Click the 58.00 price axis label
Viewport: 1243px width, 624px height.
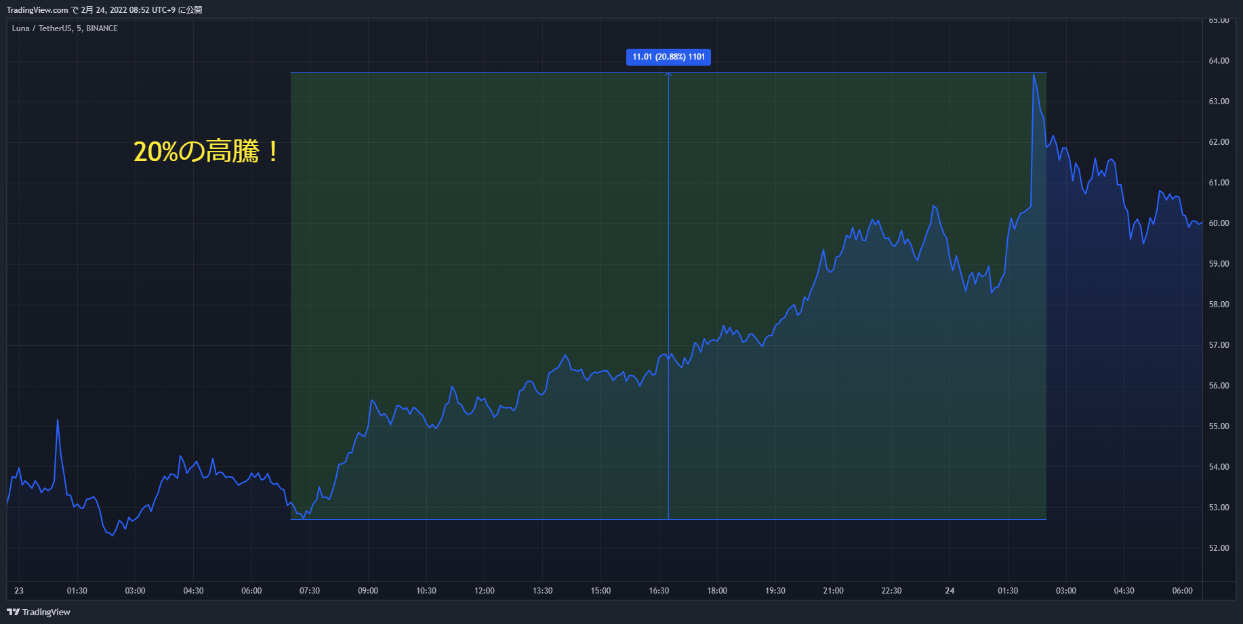point(1219,305)
